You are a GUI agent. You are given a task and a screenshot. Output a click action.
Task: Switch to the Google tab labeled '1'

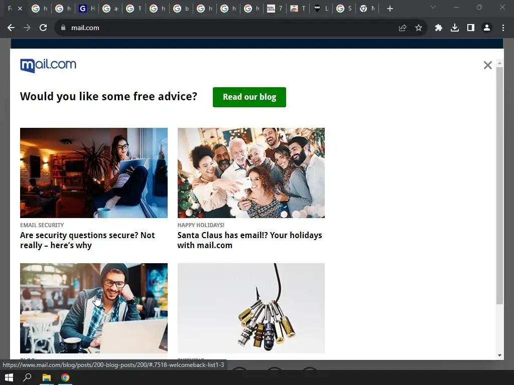[134, 9]
